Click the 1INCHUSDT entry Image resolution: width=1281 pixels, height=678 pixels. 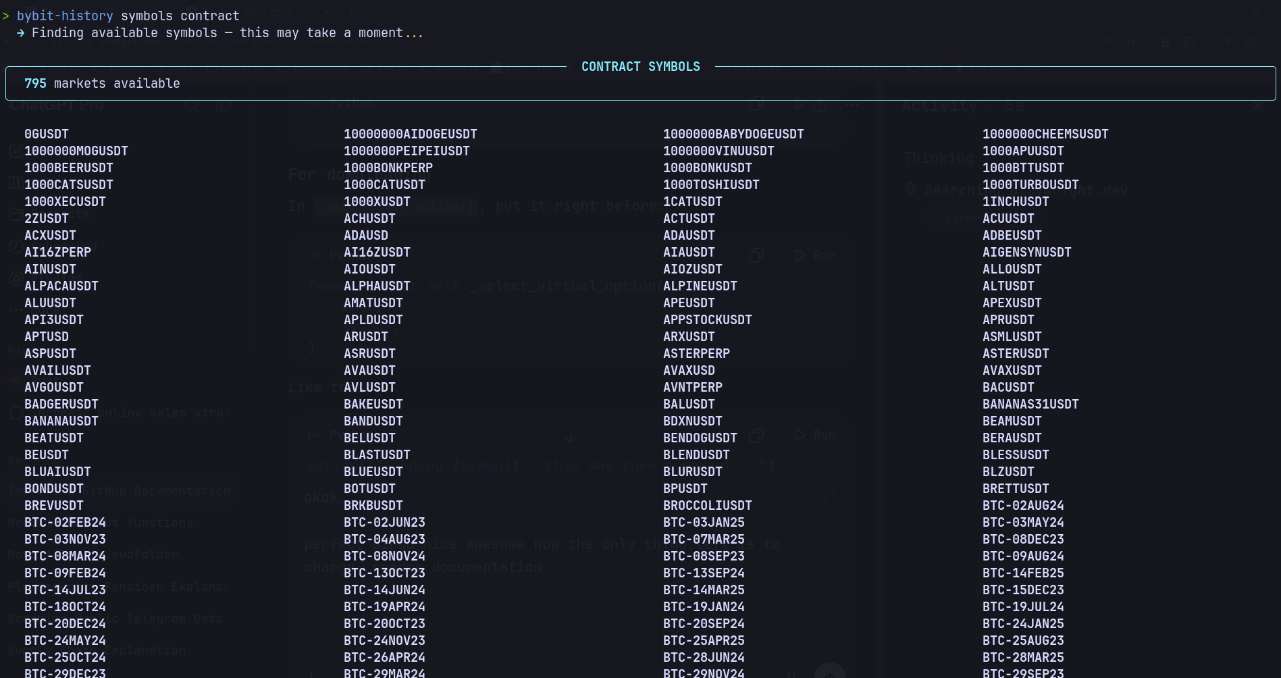1016,202
